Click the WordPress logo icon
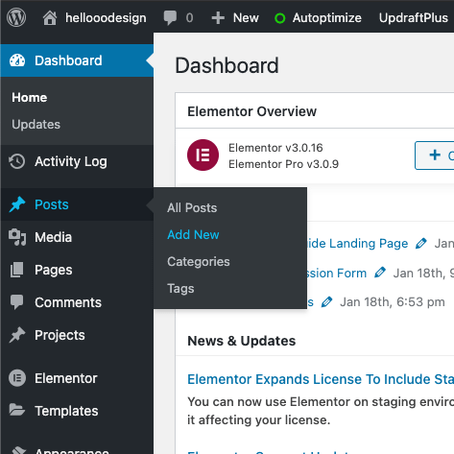This screenshot has height=454, width=454. click(x=16, y=17)
